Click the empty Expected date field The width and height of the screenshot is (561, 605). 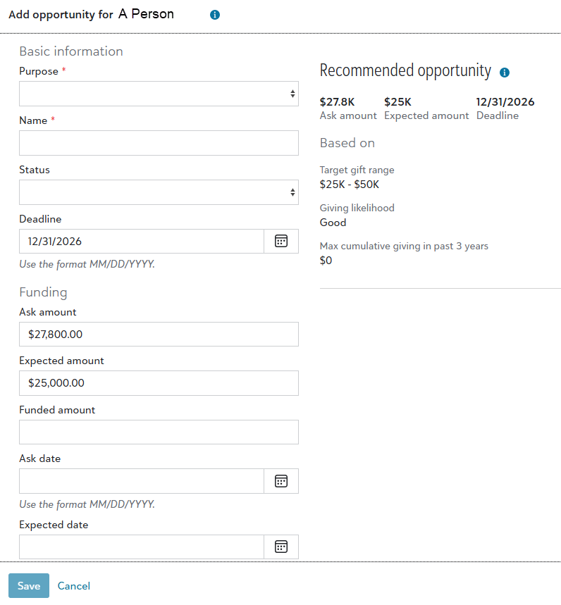[x=141, y=547]
